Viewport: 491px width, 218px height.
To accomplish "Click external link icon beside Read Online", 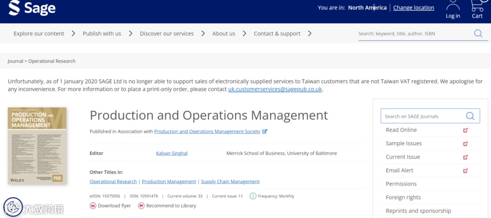I will (x=466, y=130).
